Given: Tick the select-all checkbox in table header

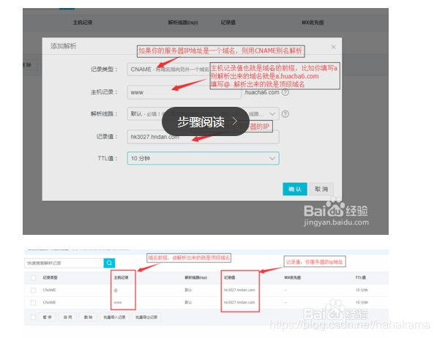Looking at the screenshot, I should tap(33, 278).
